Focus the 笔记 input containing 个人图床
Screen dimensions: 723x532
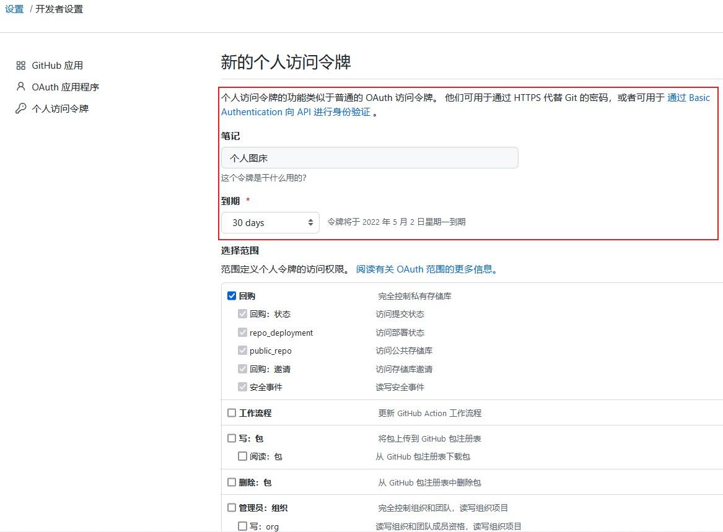[x=370, y=158]
